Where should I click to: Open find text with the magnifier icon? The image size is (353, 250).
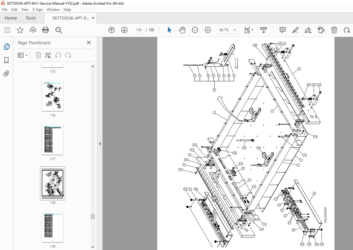click(59, 30)
